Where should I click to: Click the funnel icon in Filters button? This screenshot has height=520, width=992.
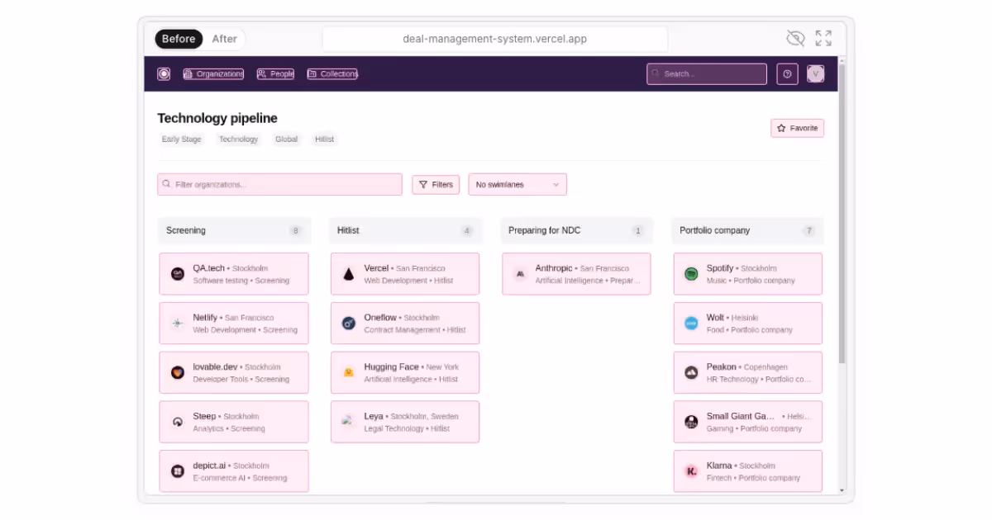click(423, 185)
